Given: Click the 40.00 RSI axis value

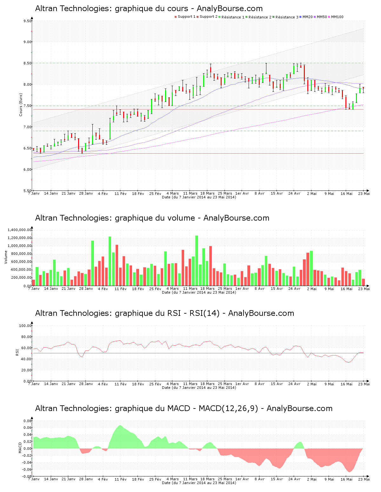Looking at the screenshot, I should [26, 359].
